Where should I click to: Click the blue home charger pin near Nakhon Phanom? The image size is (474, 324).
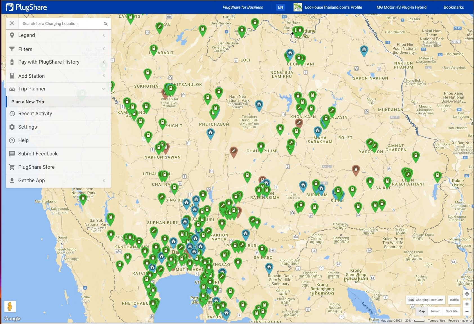(364, 51)
